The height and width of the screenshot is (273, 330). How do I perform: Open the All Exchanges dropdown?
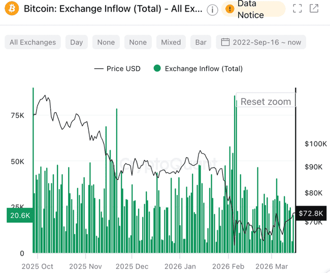coord(33,42)
